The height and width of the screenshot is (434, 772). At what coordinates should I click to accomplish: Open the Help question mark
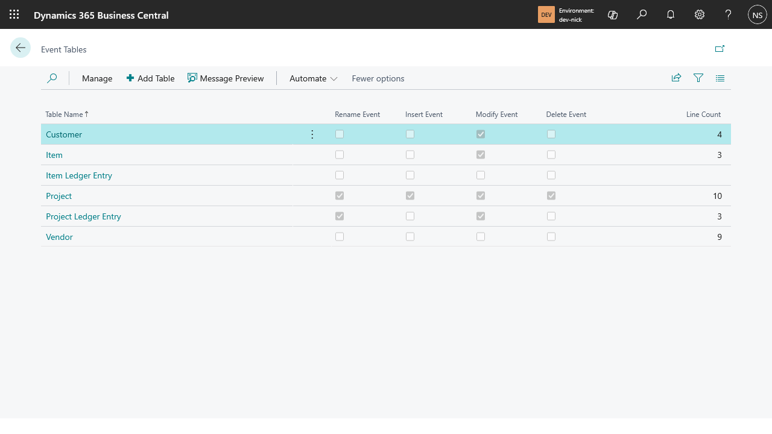click(x=729, y=14)
